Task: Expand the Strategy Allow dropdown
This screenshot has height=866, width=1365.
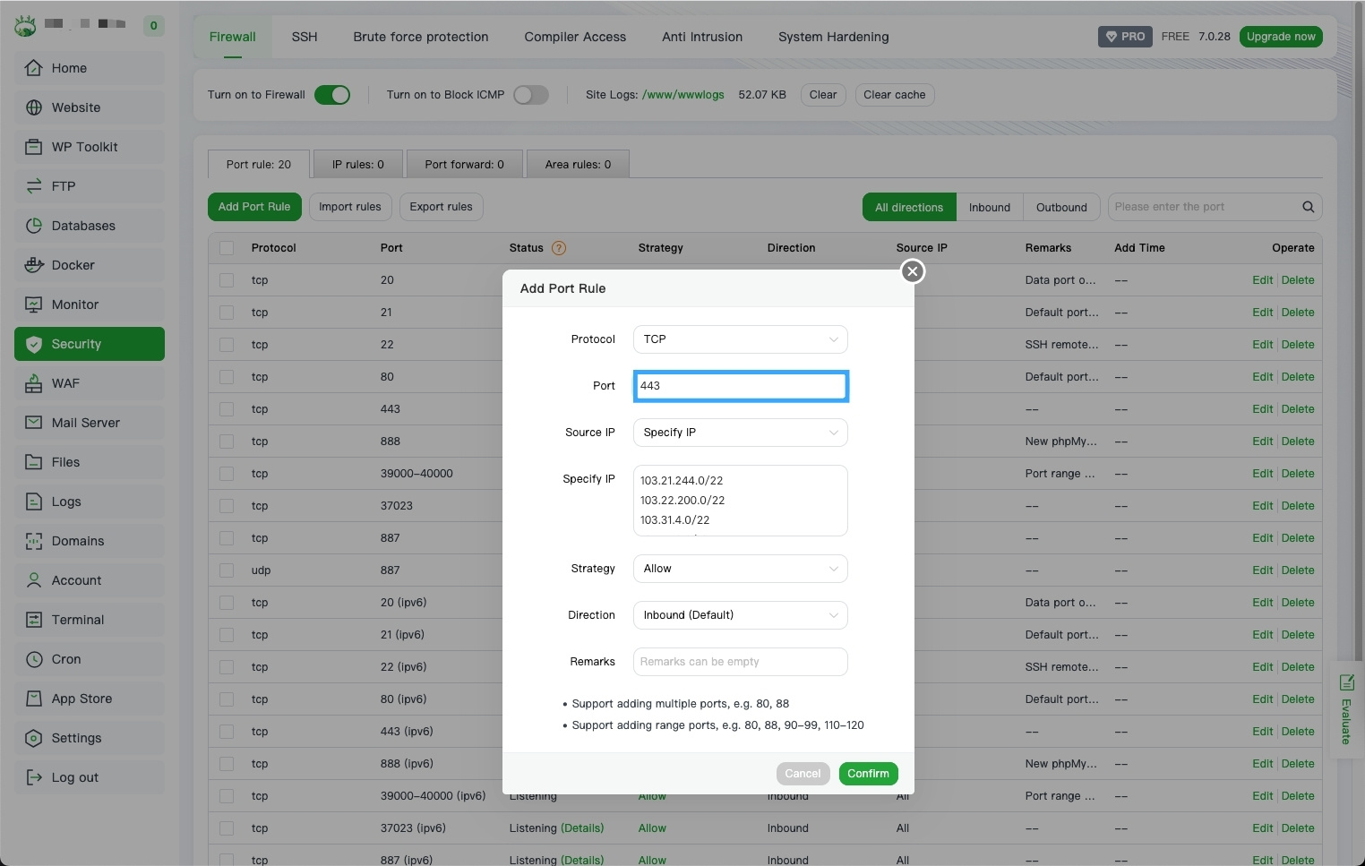Action: 740,569
